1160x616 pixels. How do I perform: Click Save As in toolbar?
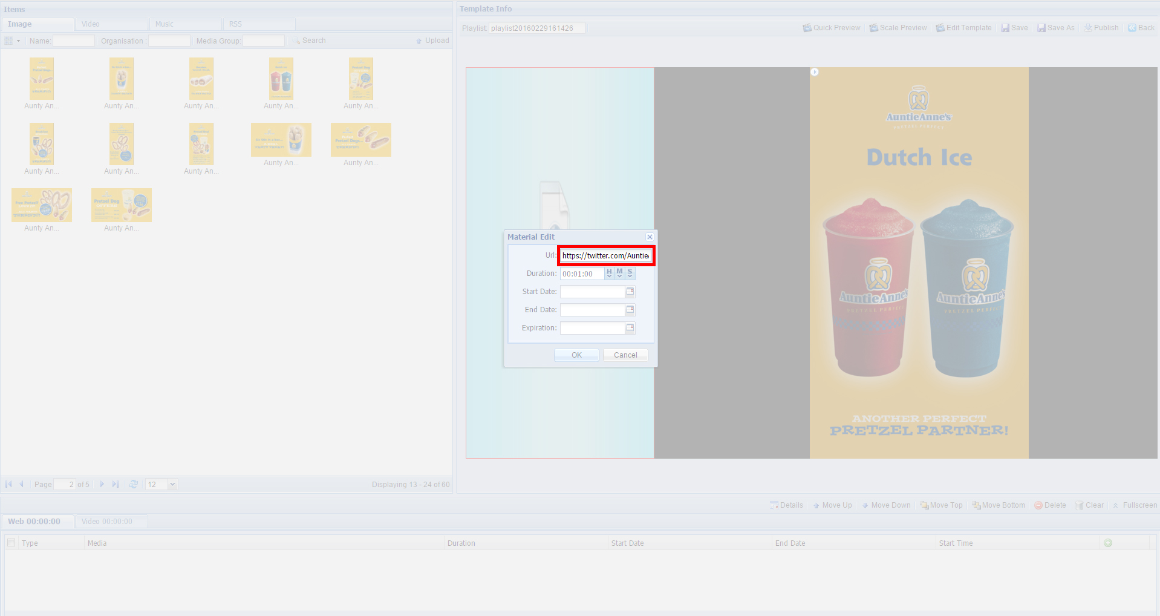[x=1056, y=28]
